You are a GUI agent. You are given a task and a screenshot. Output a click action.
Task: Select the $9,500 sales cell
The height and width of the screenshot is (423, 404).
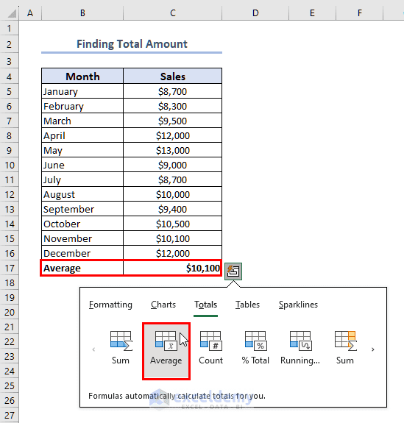173,121
